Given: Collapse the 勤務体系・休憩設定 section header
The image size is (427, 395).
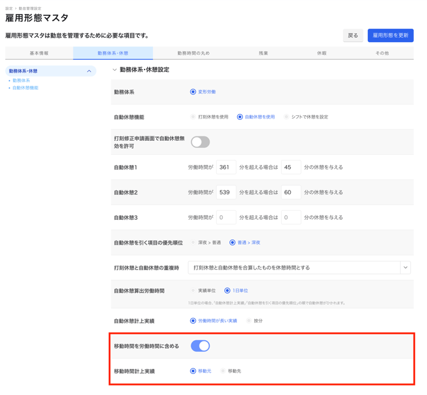Looking at the screenshot, I should [115, 69].
